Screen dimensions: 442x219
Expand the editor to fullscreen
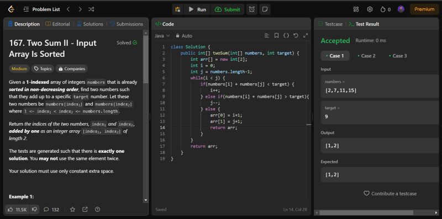point(306,35)
